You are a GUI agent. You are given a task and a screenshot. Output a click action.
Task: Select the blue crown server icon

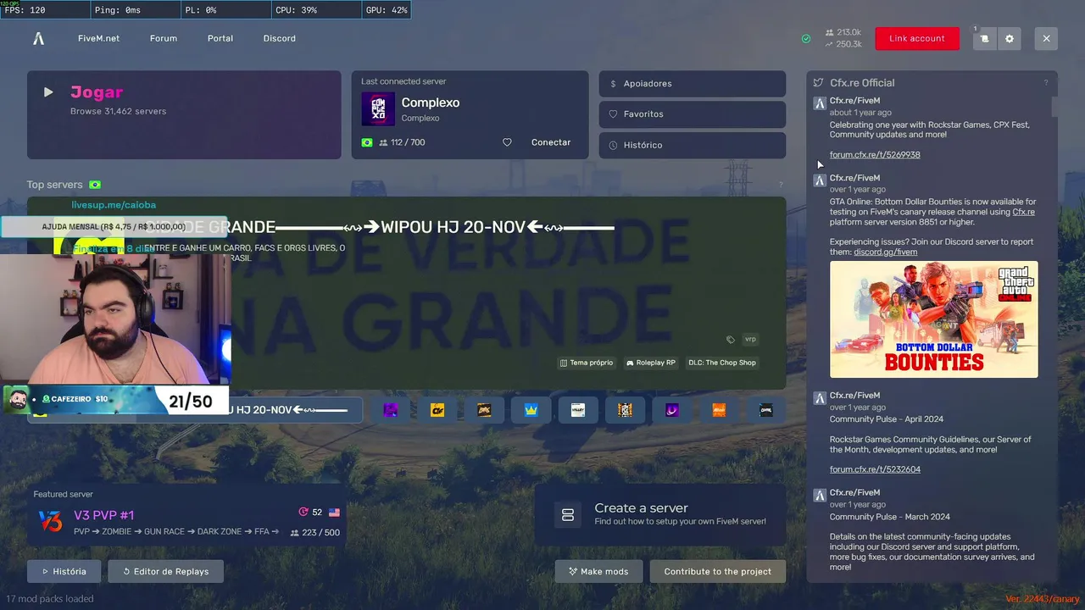coord(531,410)
